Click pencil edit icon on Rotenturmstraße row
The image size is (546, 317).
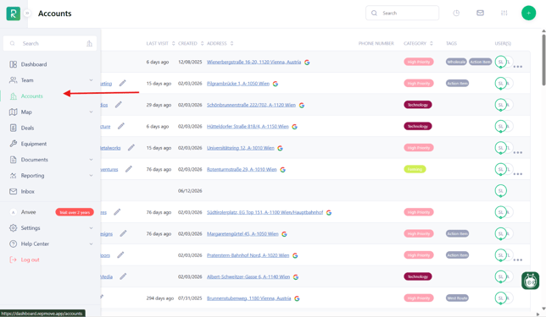click(129, 169)
